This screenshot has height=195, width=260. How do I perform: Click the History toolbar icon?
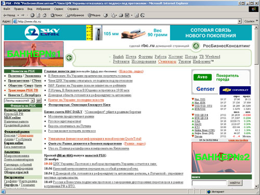pyautogui.click(x=106, y=16)
